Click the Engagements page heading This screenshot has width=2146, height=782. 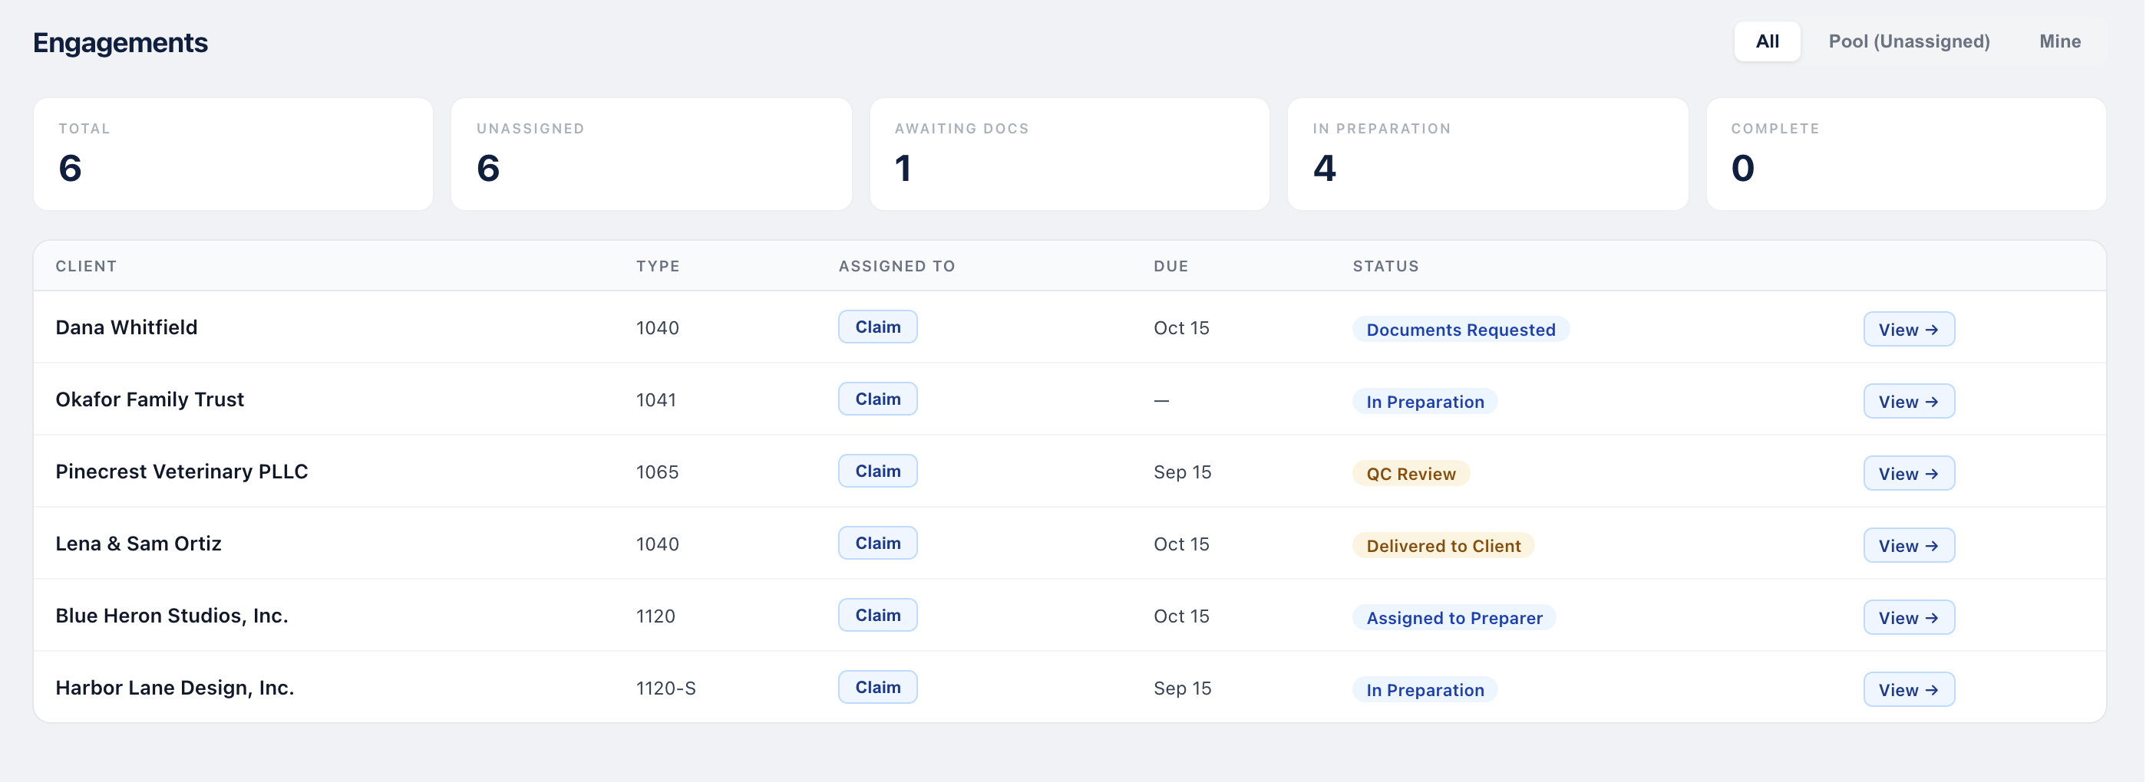click(120, 42)
